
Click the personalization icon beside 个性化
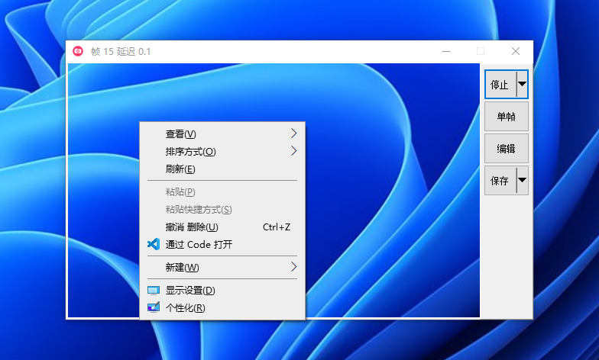click(154, 307)
